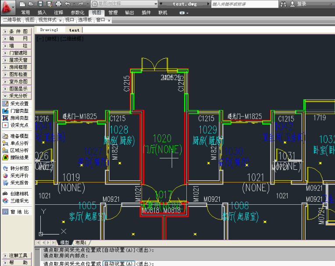The image size is (335, 266).
Task: Select the 门窗类型 tool
Action: (x=18, y=111)
